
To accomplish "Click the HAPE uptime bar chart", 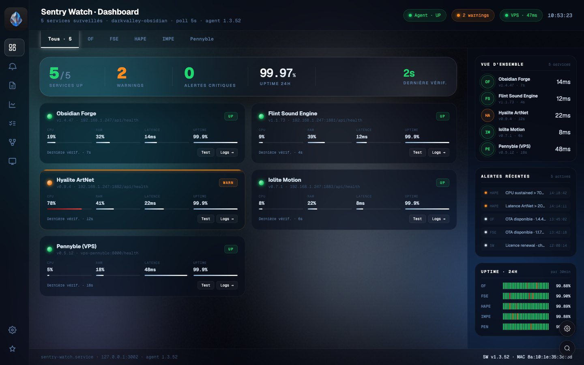I will 526,306.
